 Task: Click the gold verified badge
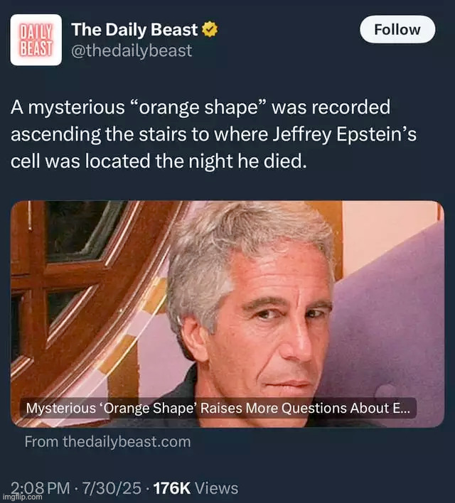pos(210,29)
